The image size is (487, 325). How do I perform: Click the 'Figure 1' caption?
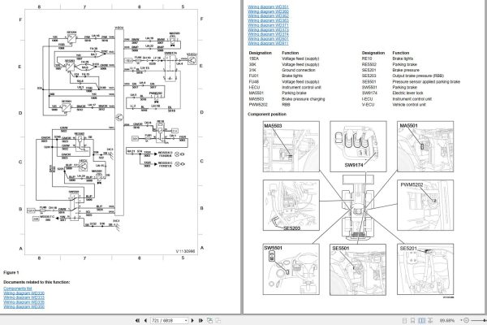tap(11, 272)
